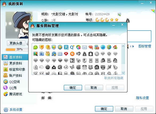Click the blue Q+ service icon
Viewport: 156px width, 114px height.
click(x=72, y=47)
